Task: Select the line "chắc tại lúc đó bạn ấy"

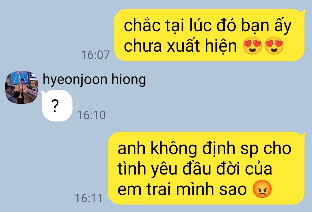Action: pyautogui.click(x=208, y=26)
